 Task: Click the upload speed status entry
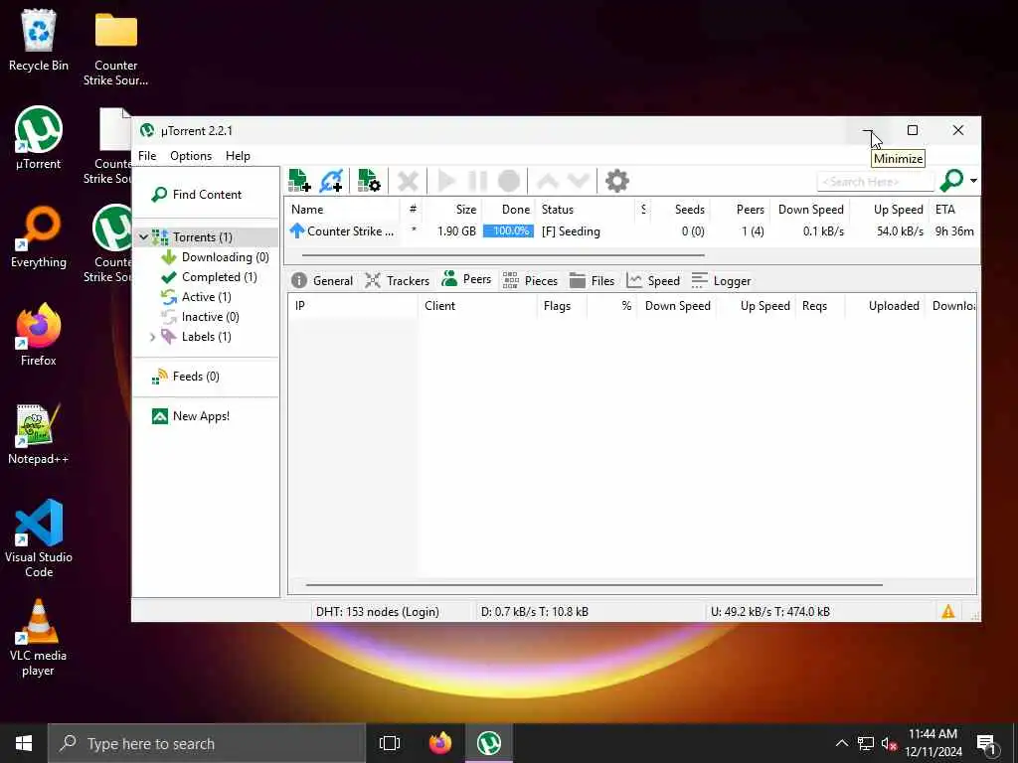click(x=770, y=611)
